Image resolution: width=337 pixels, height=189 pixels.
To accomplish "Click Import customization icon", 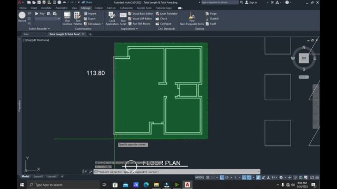I will (x=85, y=14).
